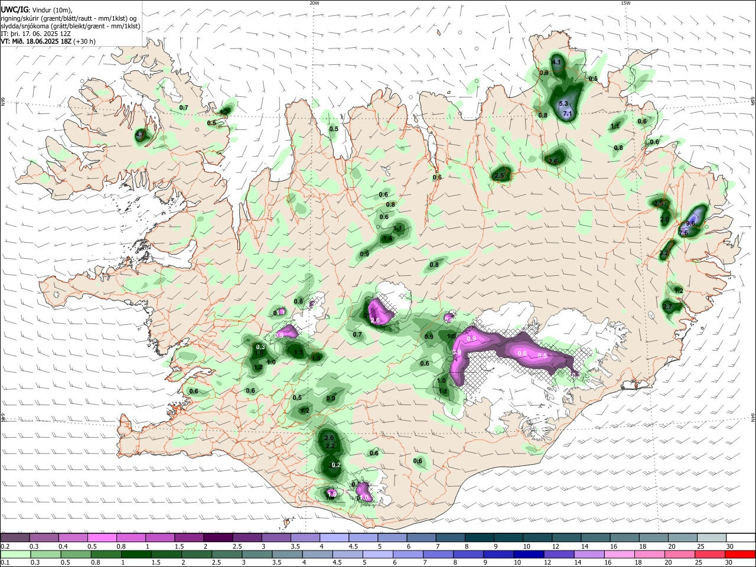Pick the lightest green 0.1 rain swatch
Viewport: 756px width, 567px height.
(15, 554)
